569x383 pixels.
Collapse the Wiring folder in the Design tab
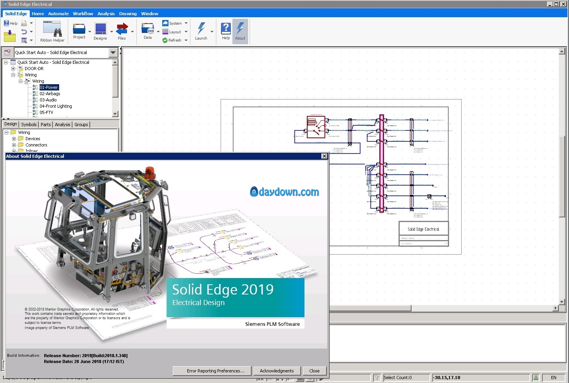point(7,132)
